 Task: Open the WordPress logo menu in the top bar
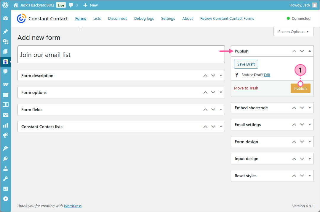point(5,5)
